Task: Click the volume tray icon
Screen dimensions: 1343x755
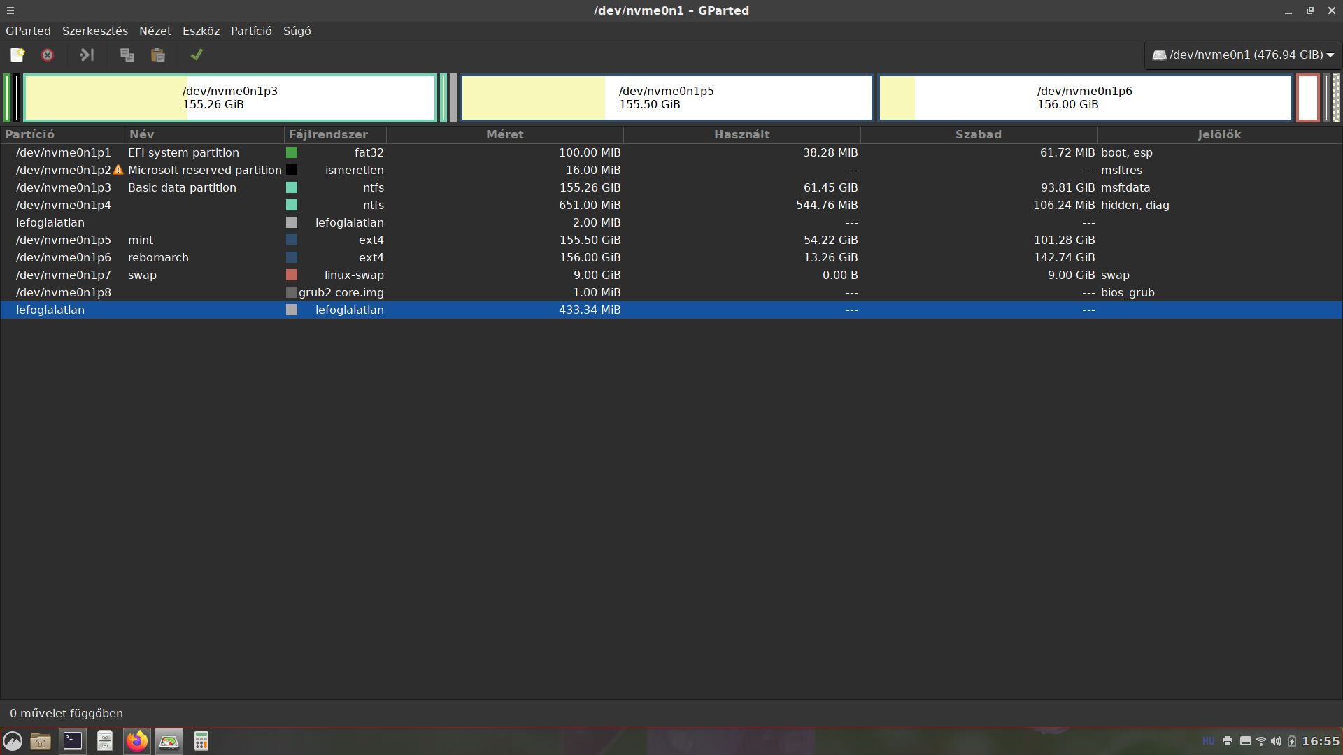Action: pos(1276,741)
